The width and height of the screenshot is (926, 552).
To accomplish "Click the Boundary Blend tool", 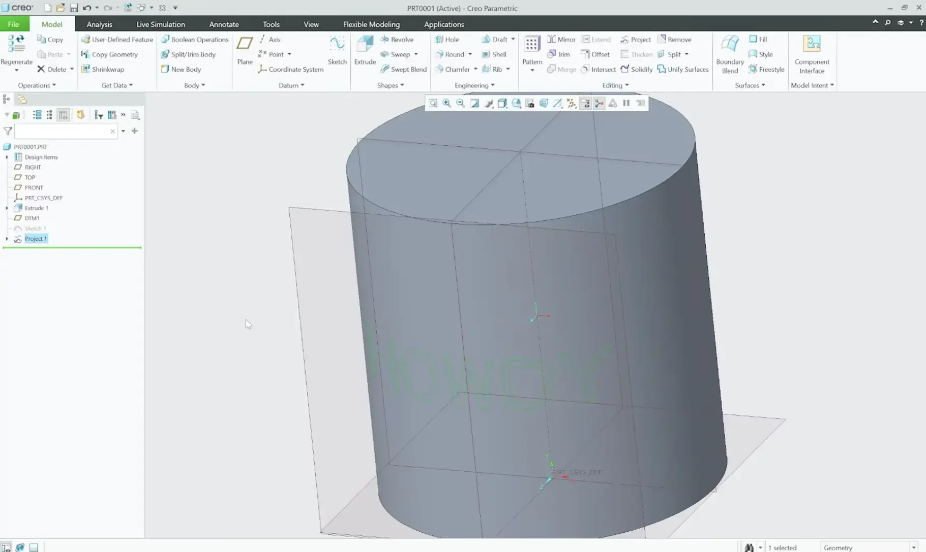I will pyautogui.click(x=730, y=54).
